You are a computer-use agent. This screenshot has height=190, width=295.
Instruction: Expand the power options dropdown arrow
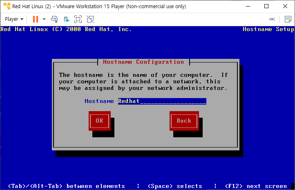pos(44,19)
